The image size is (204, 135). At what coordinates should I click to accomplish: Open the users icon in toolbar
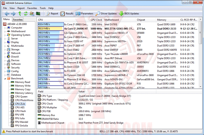pos(32,14)
